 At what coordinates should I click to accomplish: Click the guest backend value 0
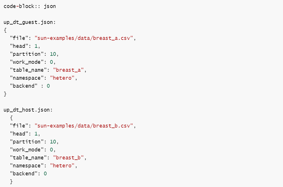pyautogui.click(x=48, y=86)
